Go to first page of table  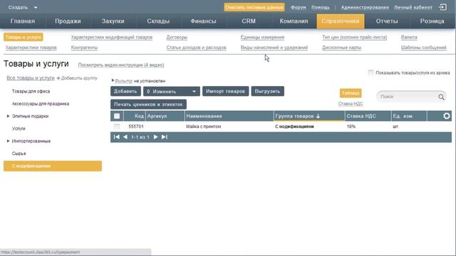pyautogui.click(x=116, y=137)
